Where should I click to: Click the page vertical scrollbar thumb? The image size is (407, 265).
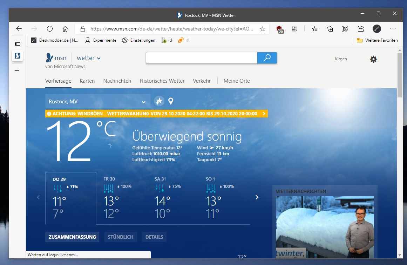400,75
